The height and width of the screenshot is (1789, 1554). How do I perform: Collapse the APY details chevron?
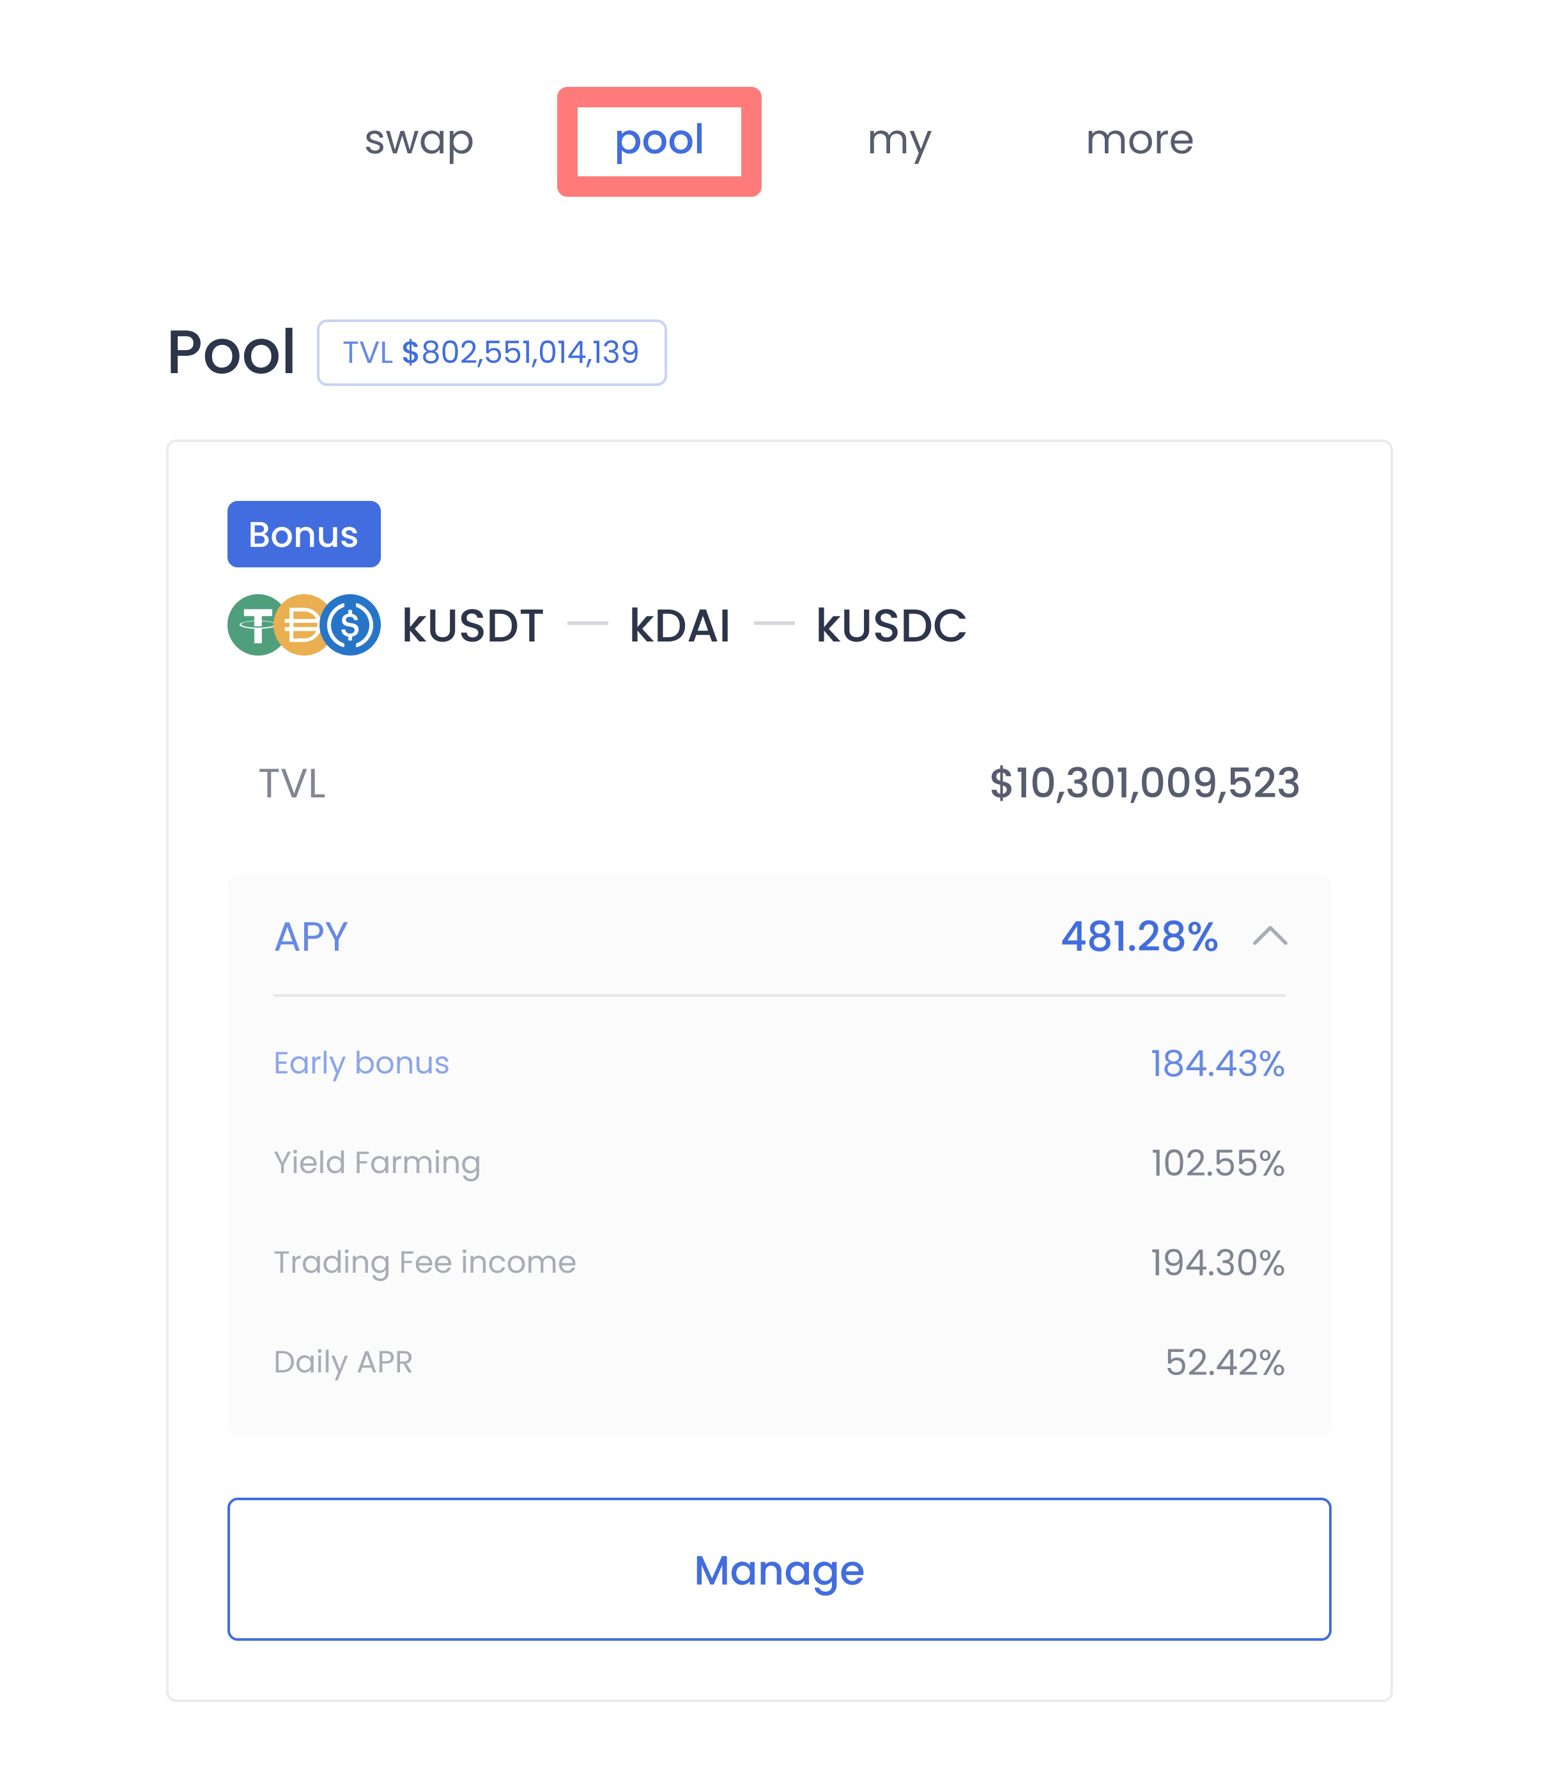point(1270,935)
